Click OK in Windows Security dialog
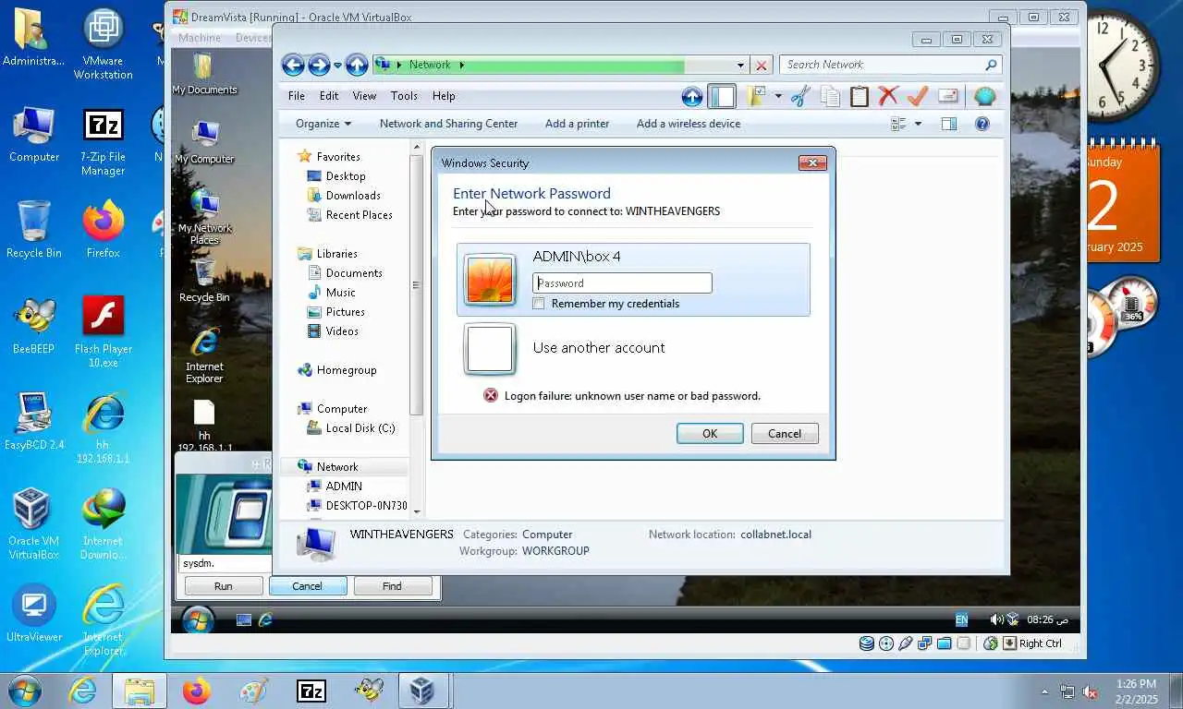1183x709 pixels. 710,434
